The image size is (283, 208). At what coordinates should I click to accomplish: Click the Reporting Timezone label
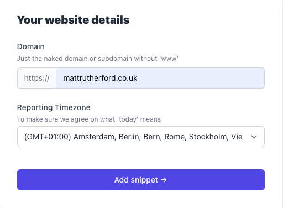pyautogui.click(x=54, y=107)
